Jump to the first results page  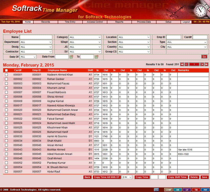click(182, 64)
